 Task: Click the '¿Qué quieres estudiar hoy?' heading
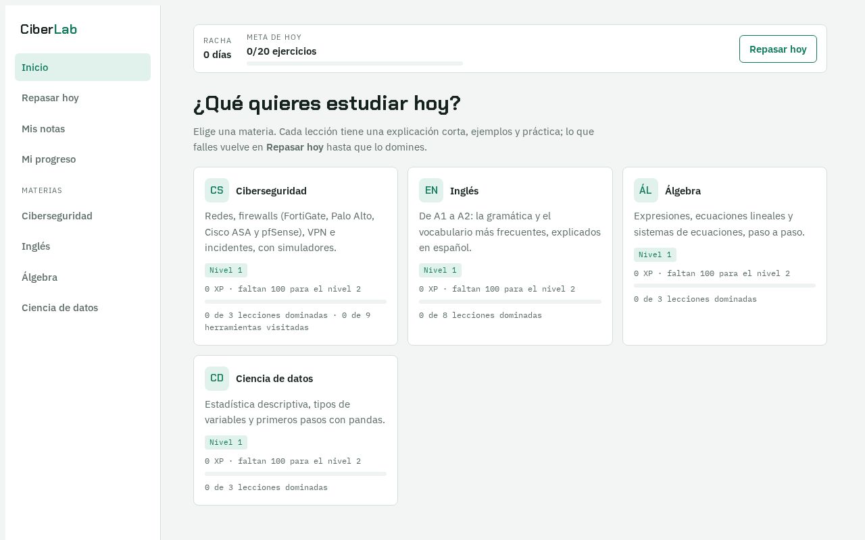327,103
